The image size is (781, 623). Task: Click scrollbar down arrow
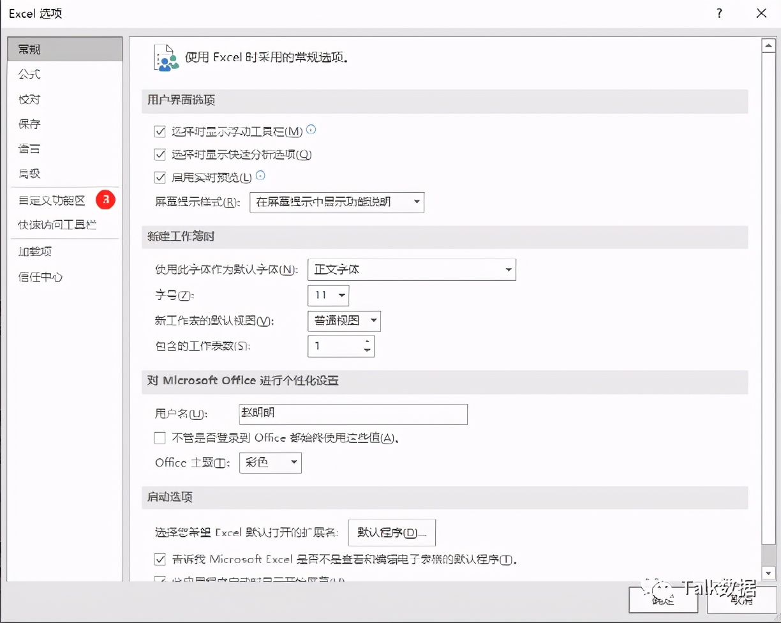(x=768, y=572)
